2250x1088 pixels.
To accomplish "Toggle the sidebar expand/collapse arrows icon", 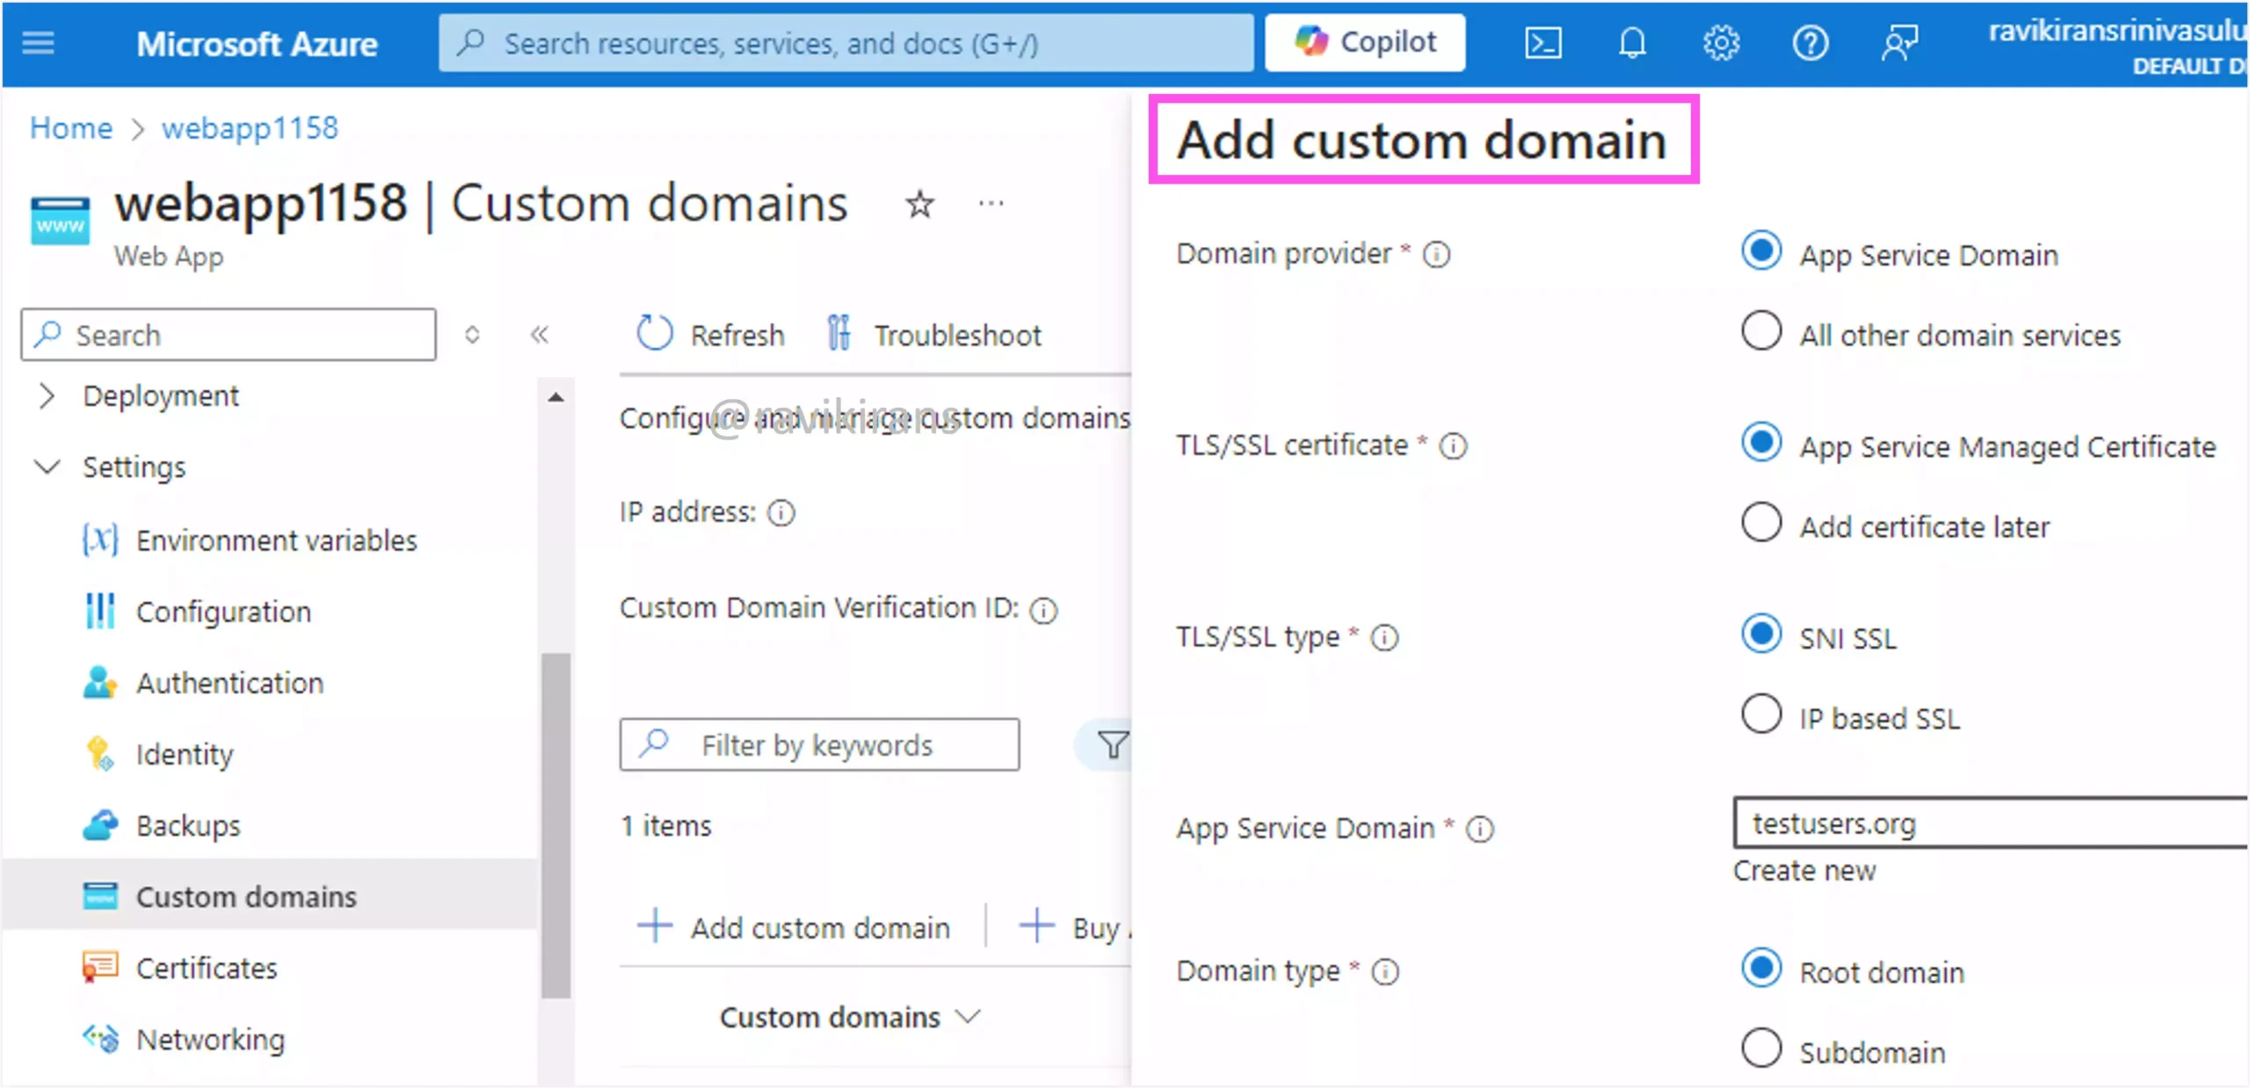I will [x=472, y=335].
